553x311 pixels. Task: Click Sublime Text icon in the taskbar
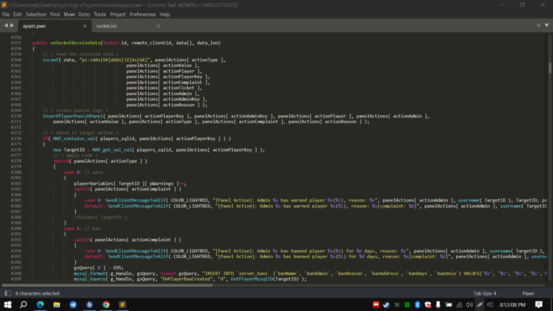click(x=122, y=304)
